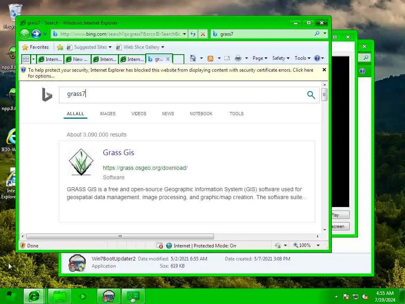This screenshot has height=304, width=405.
Task: Run search with toolbar magnifier icon
Action: click(317, 34)
